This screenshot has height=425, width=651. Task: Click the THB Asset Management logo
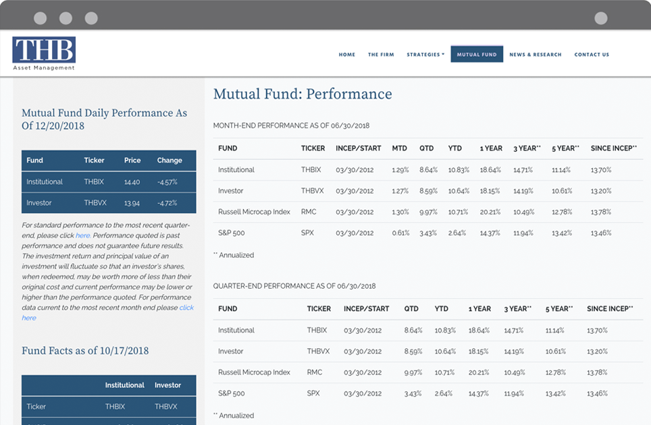[x=44, y=53]
